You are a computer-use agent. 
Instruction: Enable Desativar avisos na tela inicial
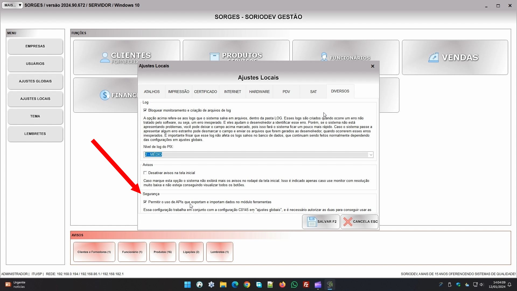pos(145,173)
